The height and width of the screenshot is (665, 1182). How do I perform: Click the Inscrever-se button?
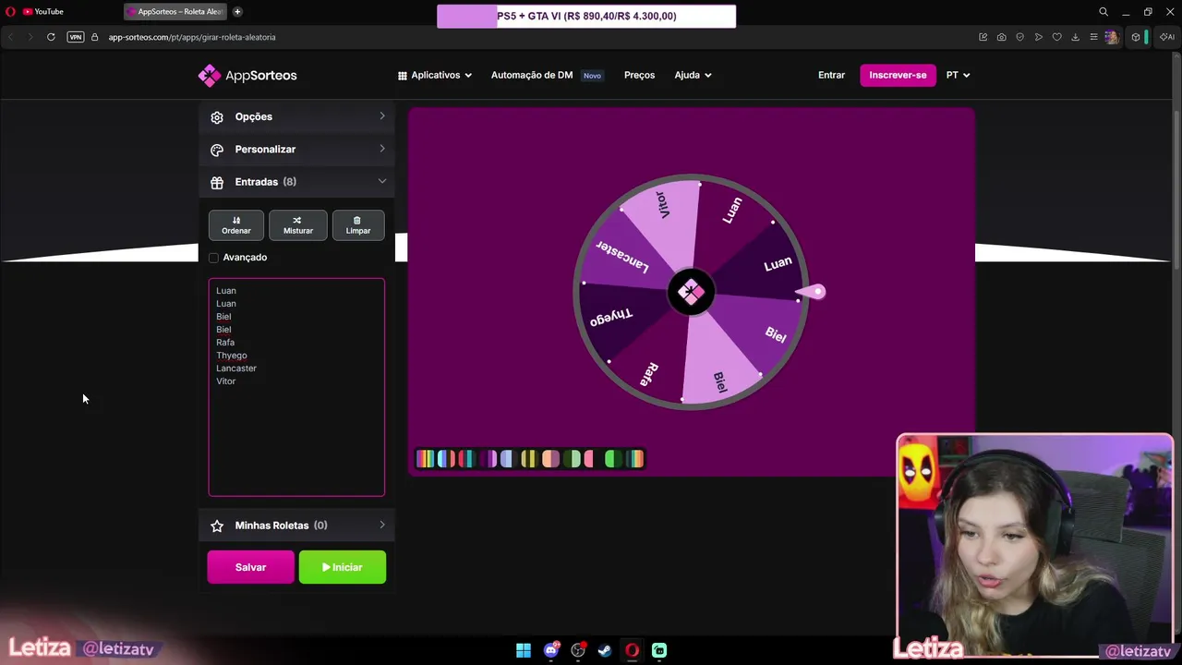pos(898,76)
